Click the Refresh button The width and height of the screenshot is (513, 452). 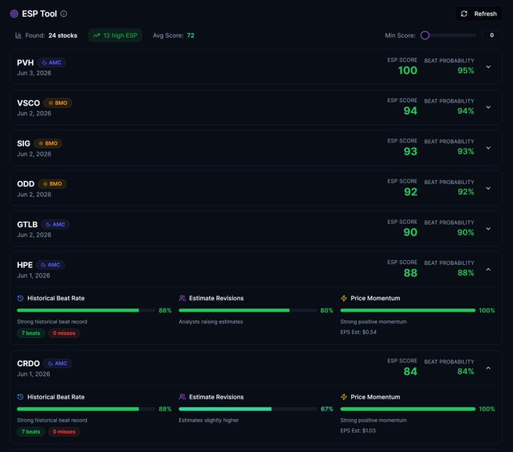tap(479, 14)
